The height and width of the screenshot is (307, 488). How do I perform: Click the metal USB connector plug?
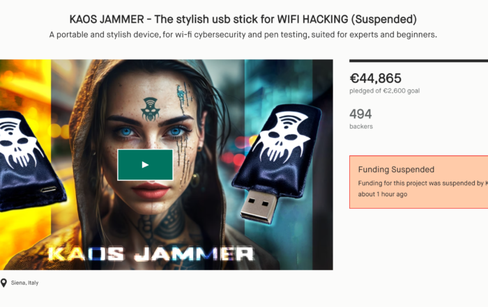pyautogui.click(x=259, y=205)
